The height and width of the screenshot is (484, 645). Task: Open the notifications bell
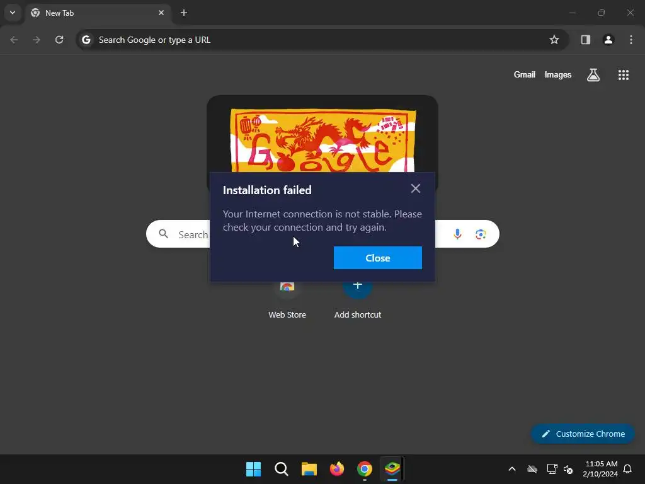click(627, 469)
